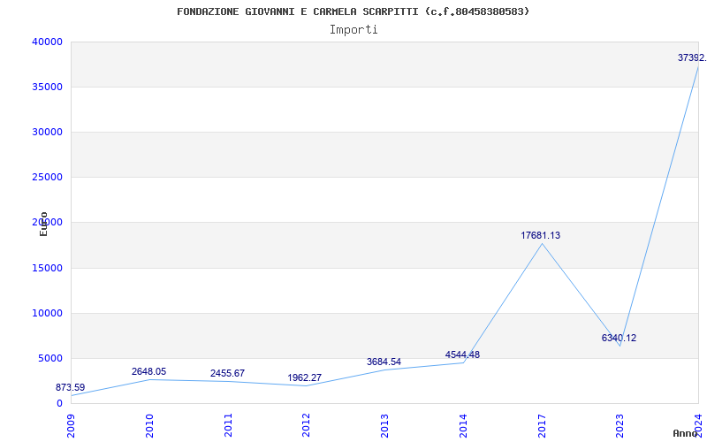The width and height of the screenshot is (707, 442).
Task: Click the 3684.54 data label
Action: [x=384, y=362]
